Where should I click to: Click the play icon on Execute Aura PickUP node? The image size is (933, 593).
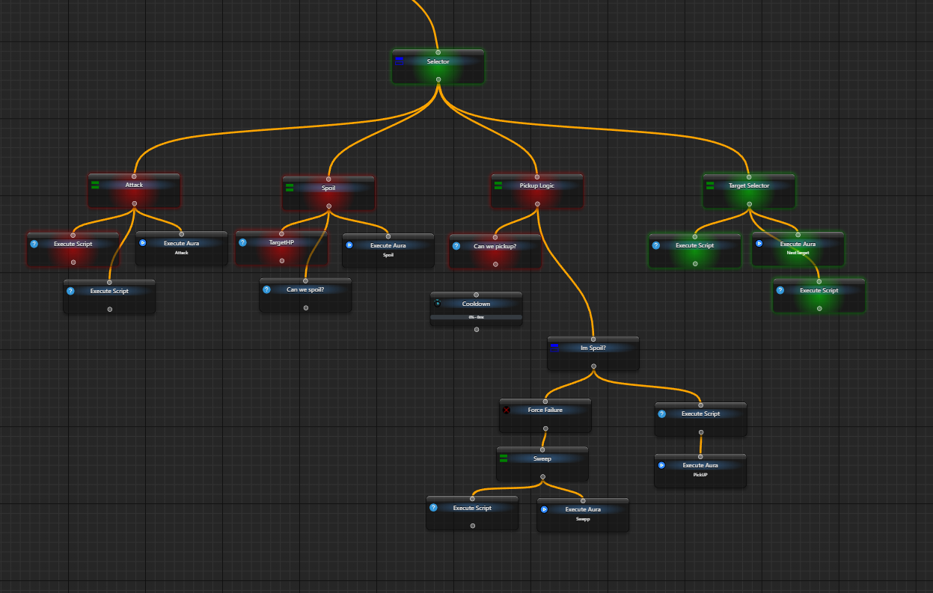(661, 465)
